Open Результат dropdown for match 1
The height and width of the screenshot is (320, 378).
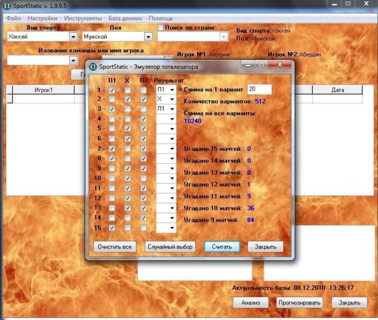tap(172, 90)
